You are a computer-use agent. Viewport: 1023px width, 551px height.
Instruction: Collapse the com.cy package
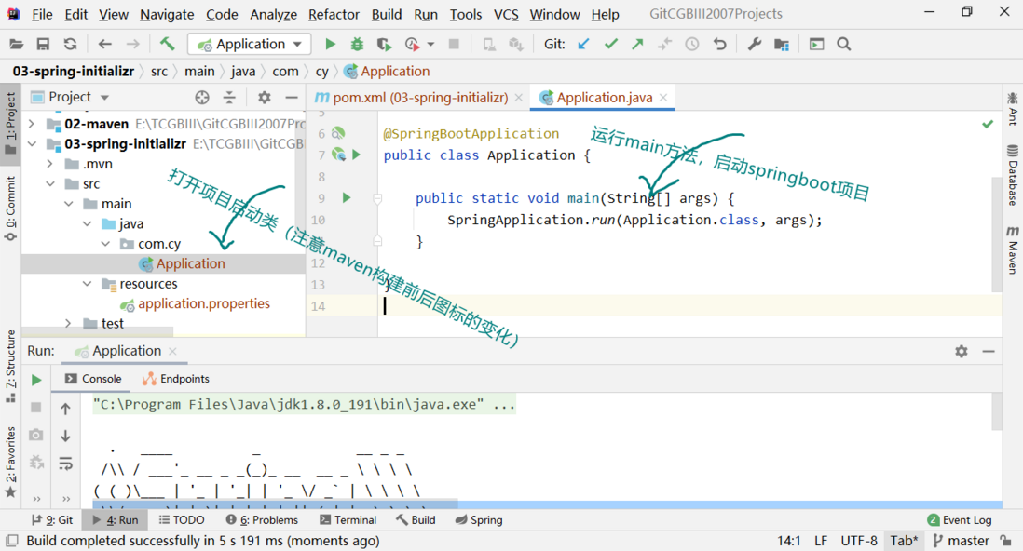[105, 244]
